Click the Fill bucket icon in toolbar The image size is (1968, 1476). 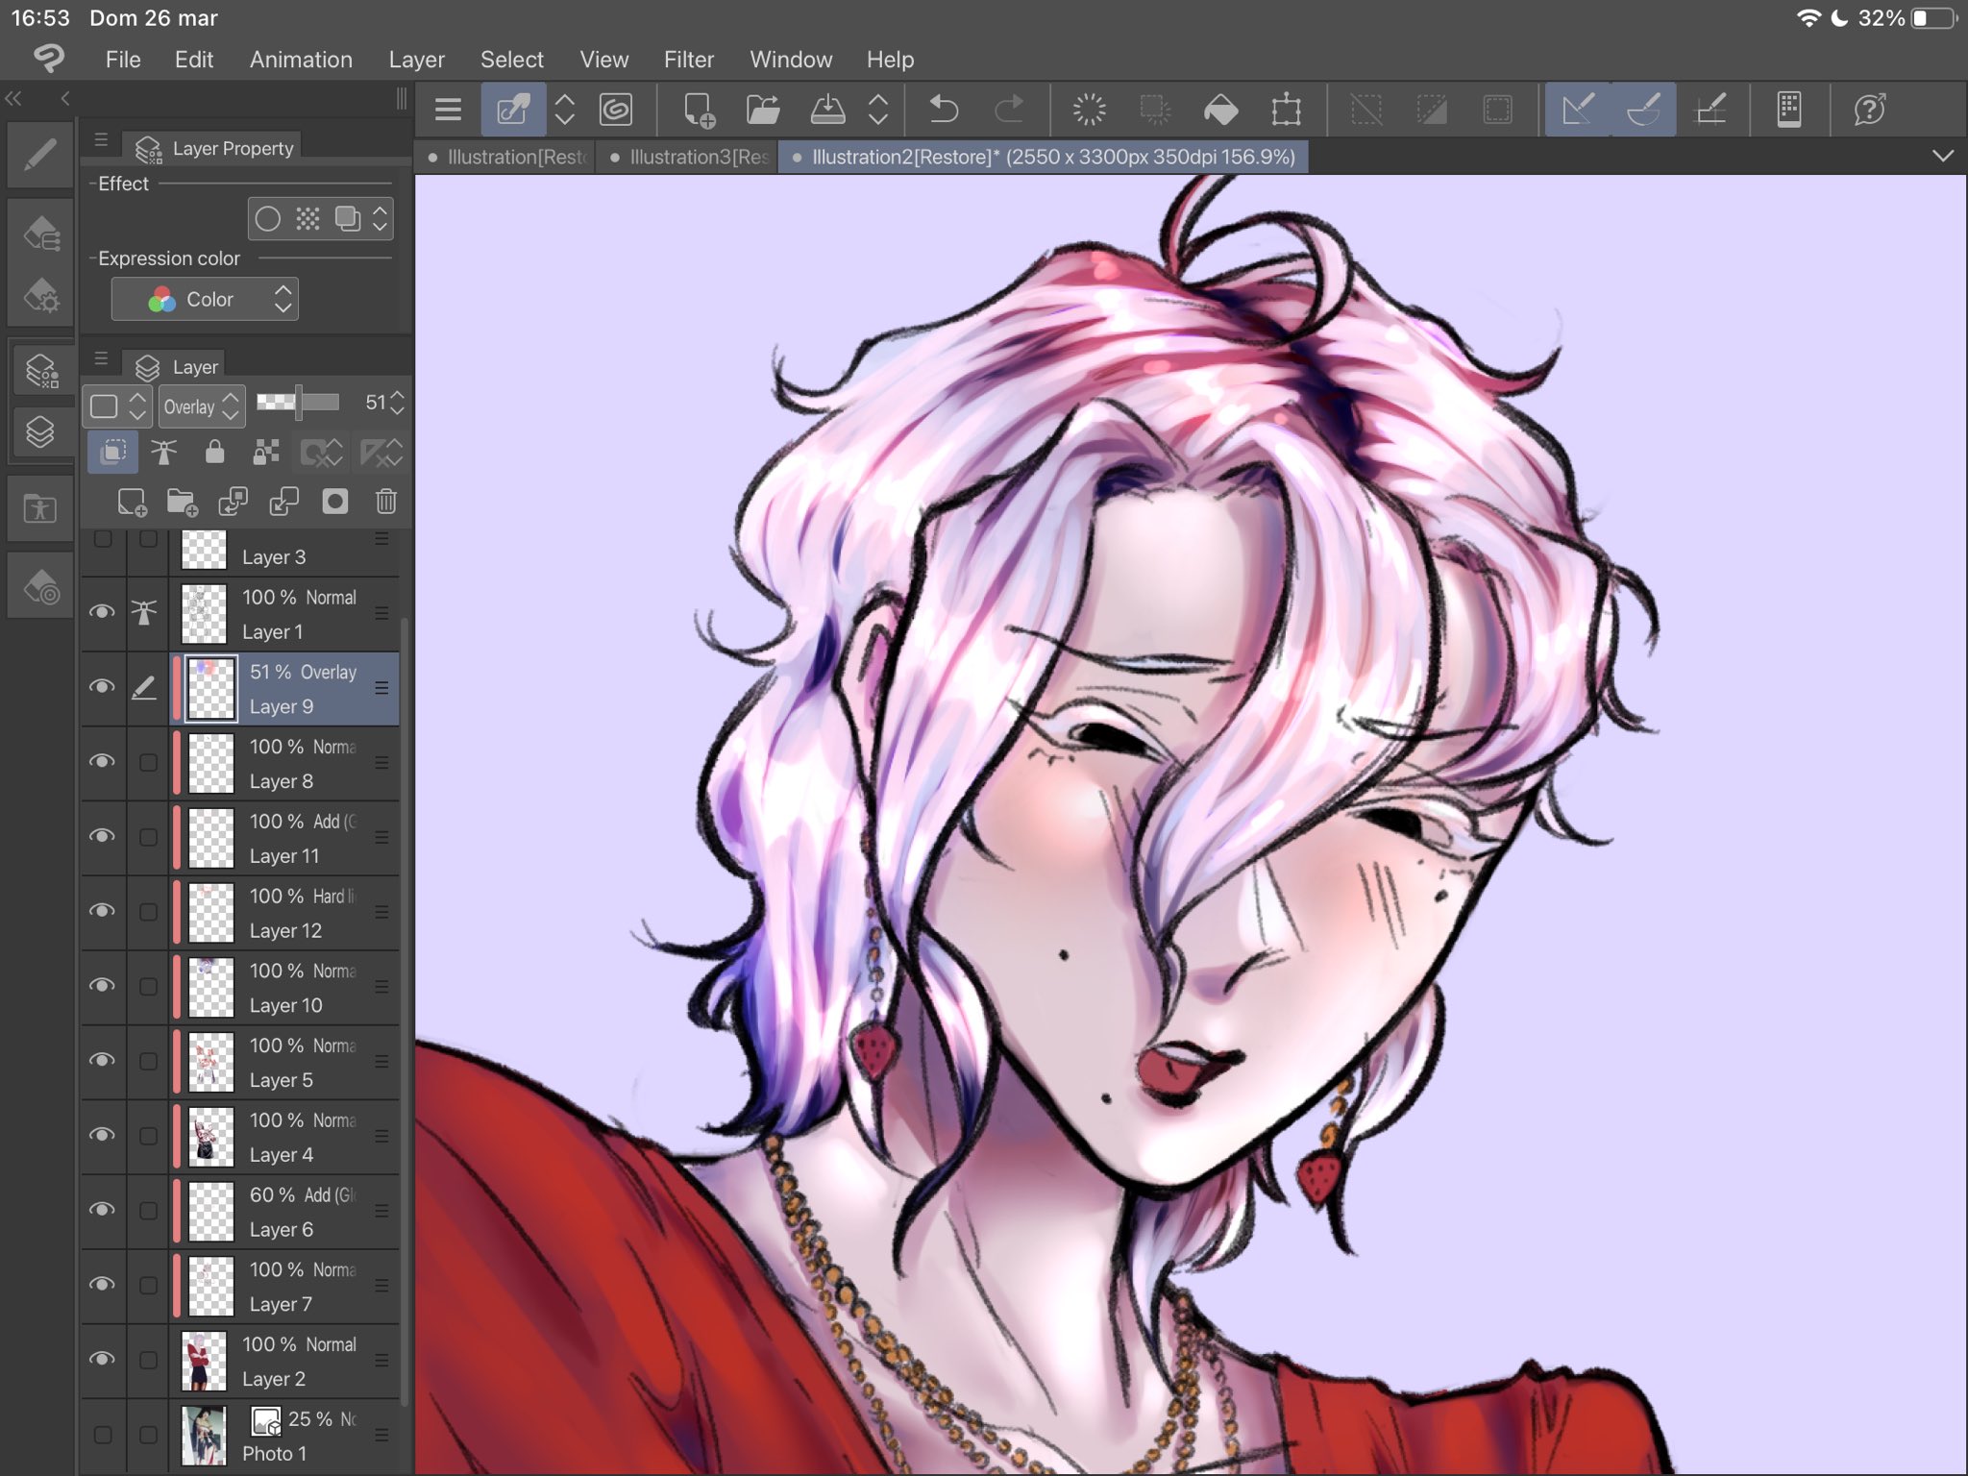pyautogui.click(x=1220, y=110)
